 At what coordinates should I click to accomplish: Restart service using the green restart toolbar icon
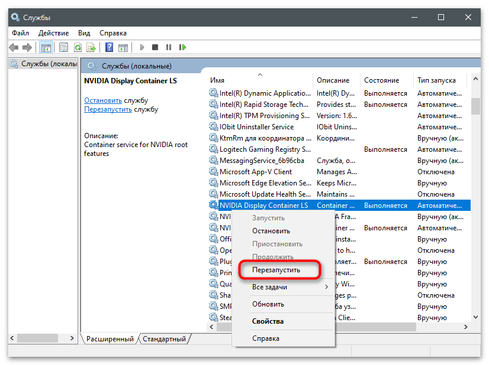click(x=182, y=47)
